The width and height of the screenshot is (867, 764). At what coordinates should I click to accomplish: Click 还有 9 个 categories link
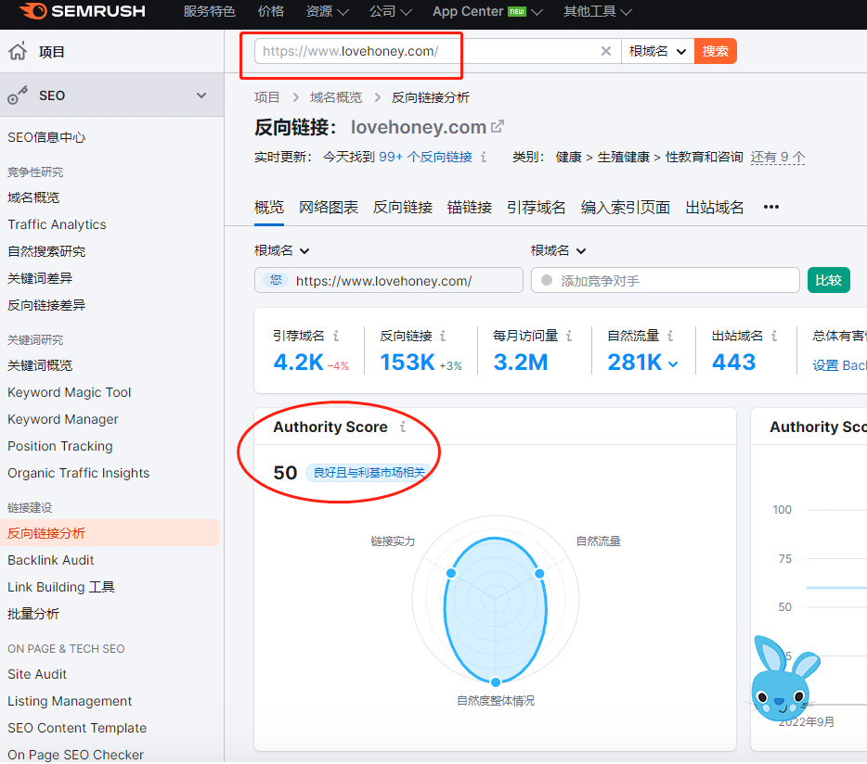coord(778,157)
